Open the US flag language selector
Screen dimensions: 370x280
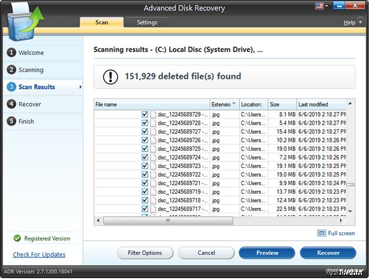(x=319, y=7)
